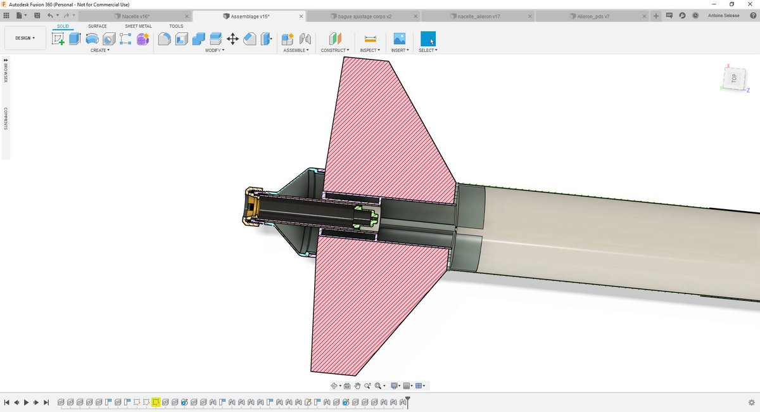Select the Chamfer tool
760x412 pixels.
coord(250,39)
